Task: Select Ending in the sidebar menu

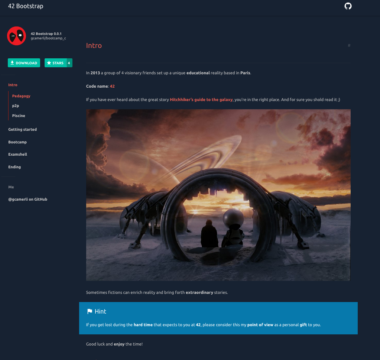Action: pyautogui.click(x=14, y=167)
